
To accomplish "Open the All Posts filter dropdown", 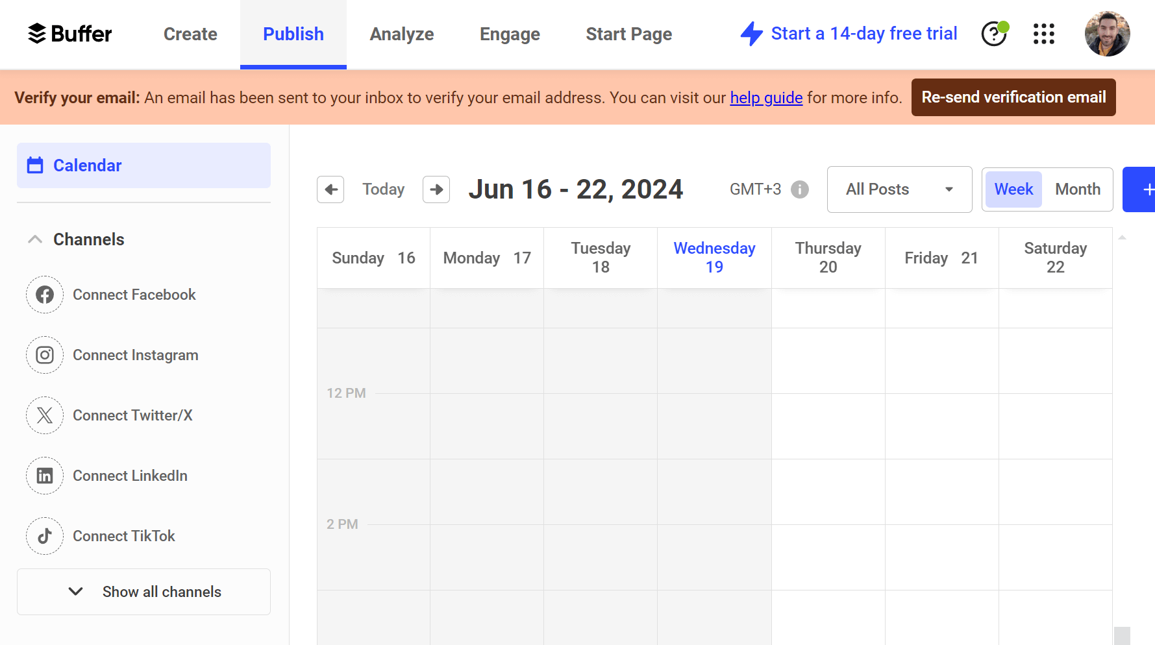I will point(899,189).
